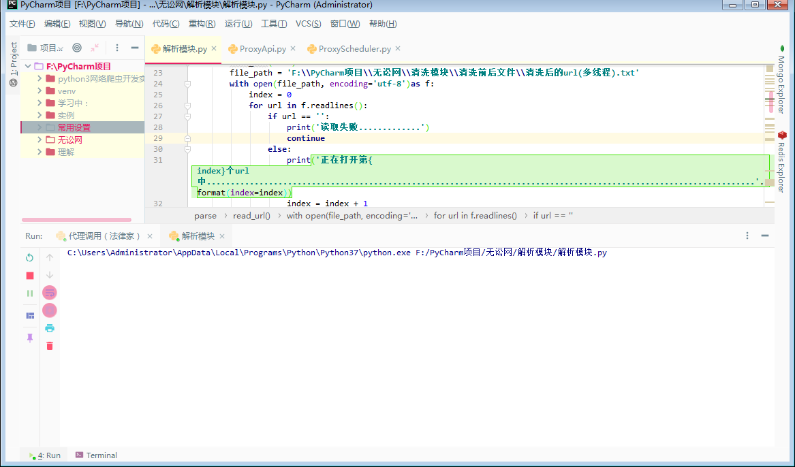
Task: Open Project panel options with the three dots
Action: (117, 48)
